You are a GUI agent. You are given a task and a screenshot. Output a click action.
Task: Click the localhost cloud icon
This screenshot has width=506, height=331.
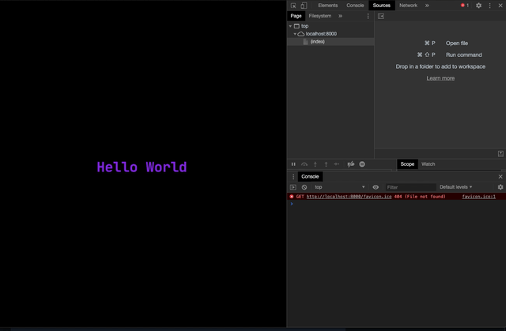pyautogui.click(x=300, y=34)
